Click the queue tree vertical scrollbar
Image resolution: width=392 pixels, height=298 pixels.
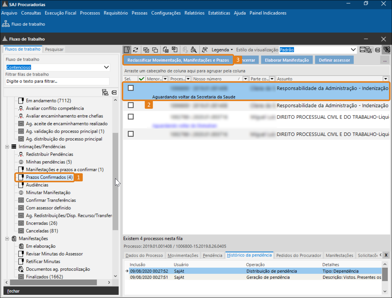[115, 182]
